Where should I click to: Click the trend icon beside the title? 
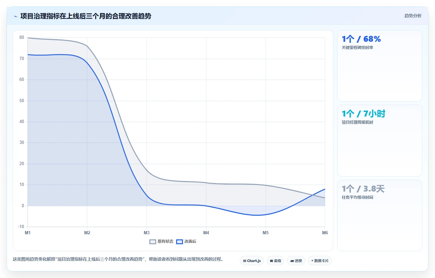(x=15, y=16)
